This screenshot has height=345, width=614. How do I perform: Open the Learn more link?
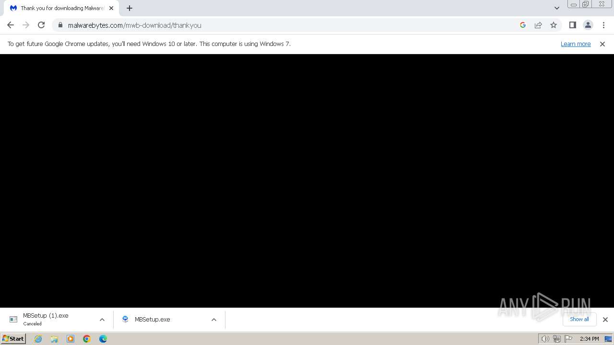(576, 44)
